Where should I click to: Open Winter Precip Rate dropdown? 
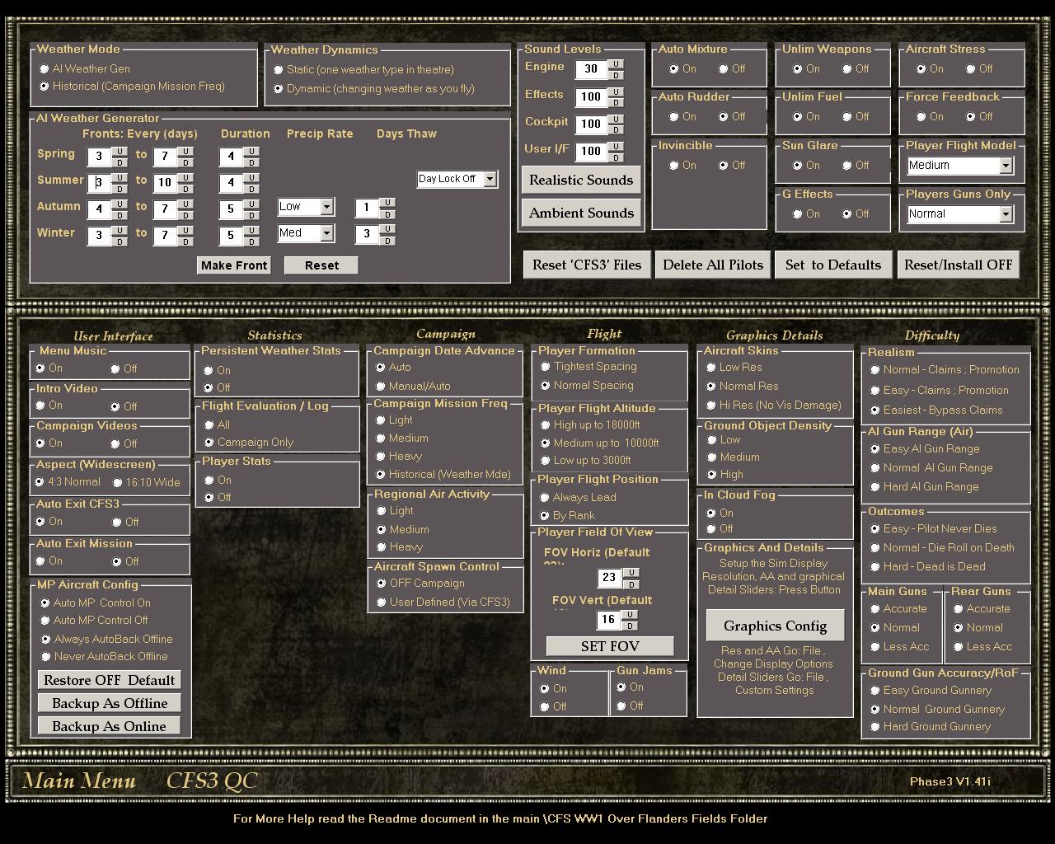pos(327,233)
